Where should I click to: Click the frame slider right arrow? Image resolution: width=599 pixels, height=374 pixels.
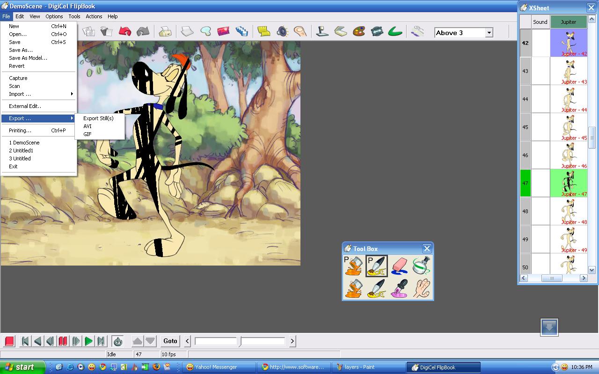pyautogui.click(x=292, y=341)
